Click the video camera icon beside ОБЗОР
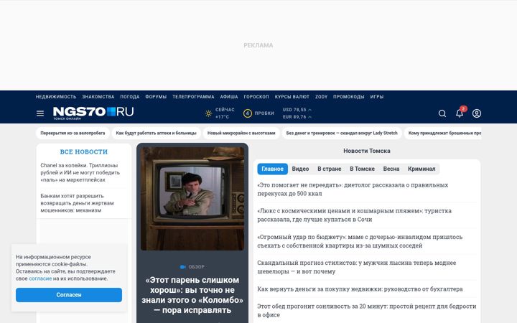The height and width of the screenshot is (323, 517). coord(182,267)
